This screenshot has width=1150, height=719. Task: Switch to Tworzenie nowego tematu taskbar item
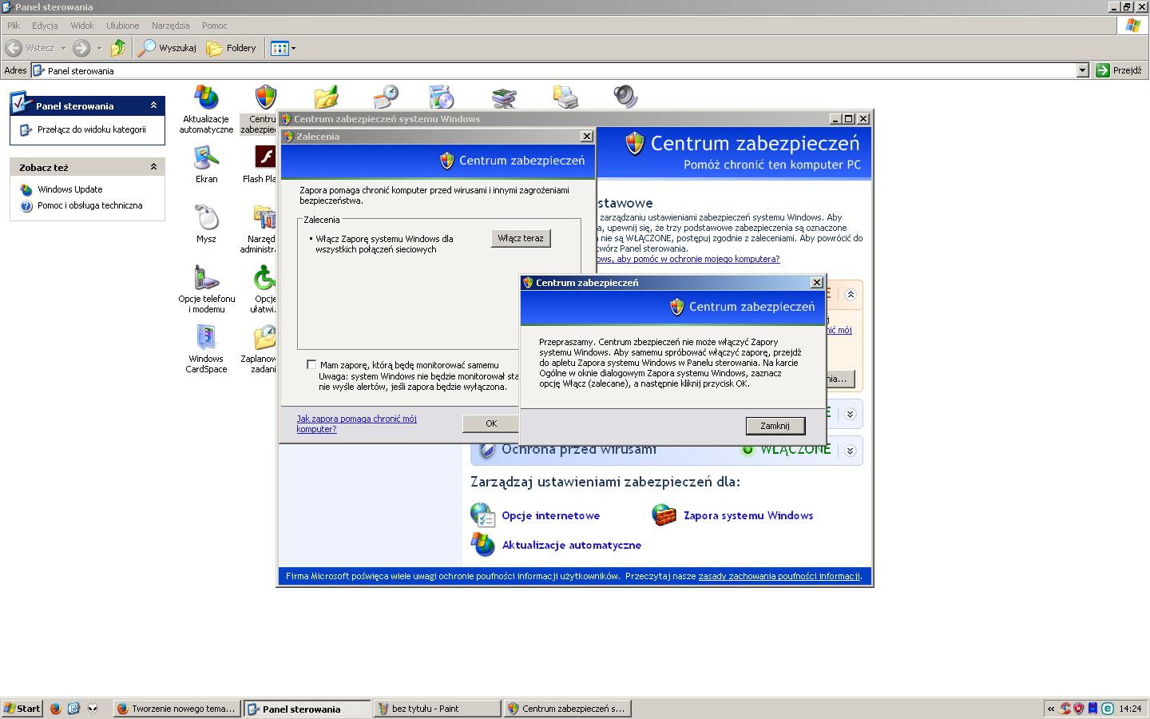(x=177, y=709)
